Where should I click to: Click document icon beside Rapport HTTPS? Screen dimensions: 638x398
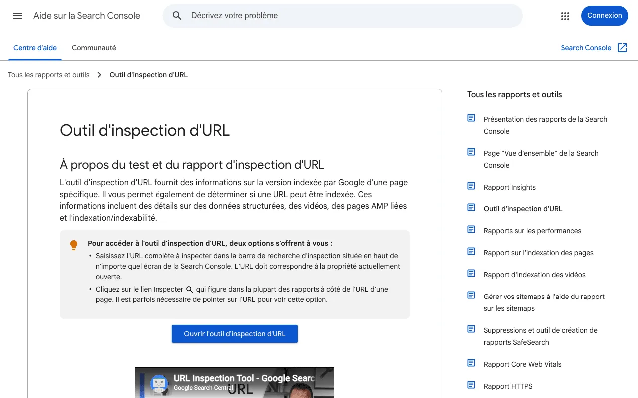point(471,385)
